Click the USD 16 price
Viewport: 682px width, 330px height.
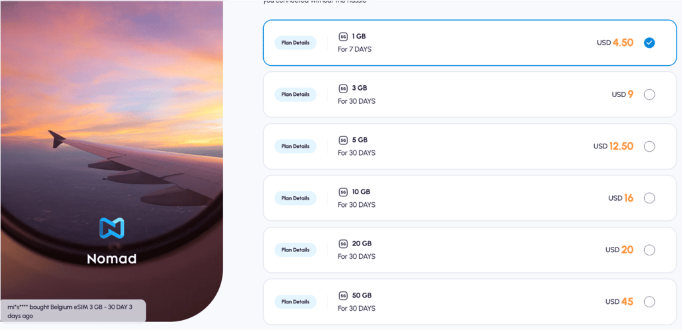pos(621,198)
